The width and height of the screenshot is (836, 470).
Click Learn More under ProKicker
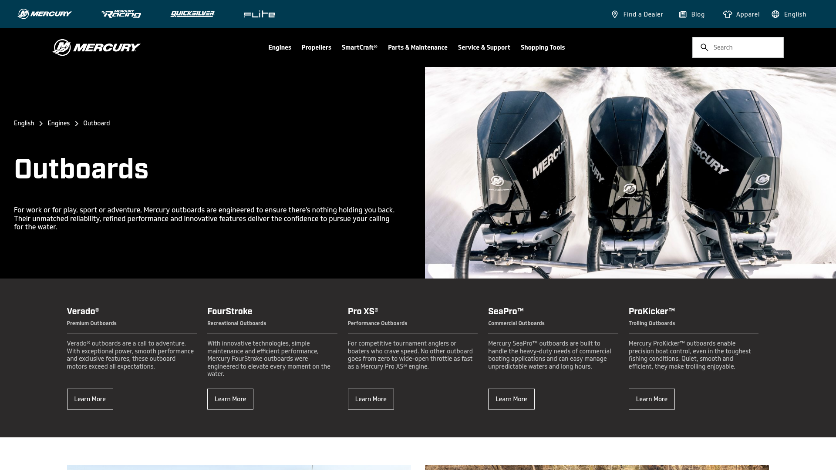(x=652, y=399)
